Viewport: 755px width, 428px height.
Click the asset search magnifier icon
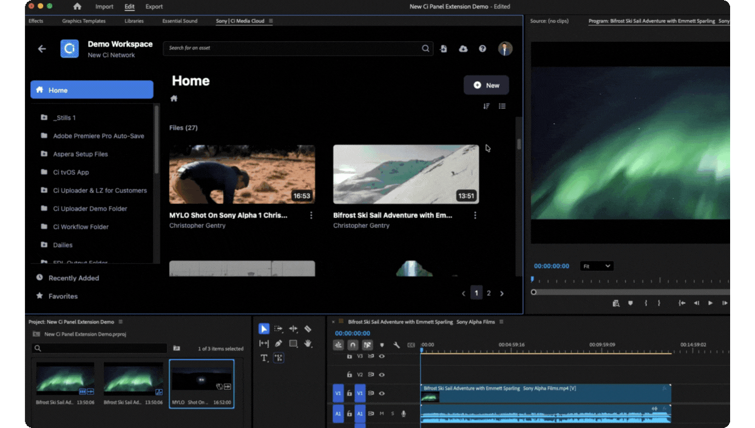click(x=425, y=48)
